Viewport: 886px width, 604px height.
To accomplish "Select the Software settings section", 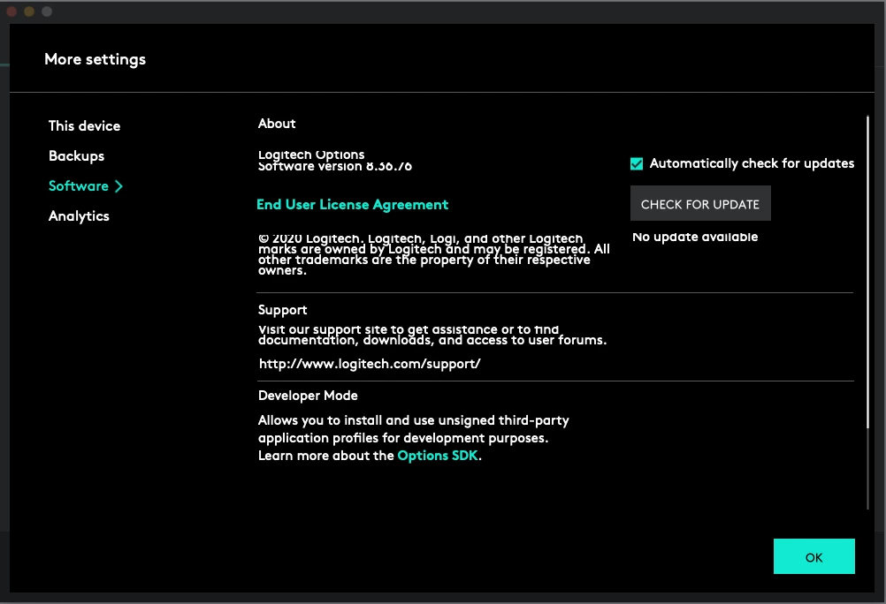I will (79, 185).
